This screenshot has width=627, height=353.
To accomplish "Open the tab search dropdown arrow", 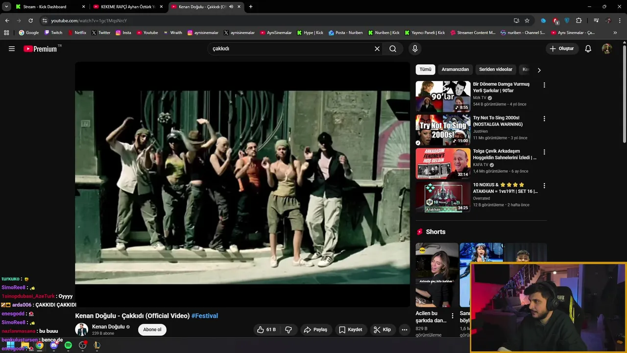I will [x=6, y=7].
